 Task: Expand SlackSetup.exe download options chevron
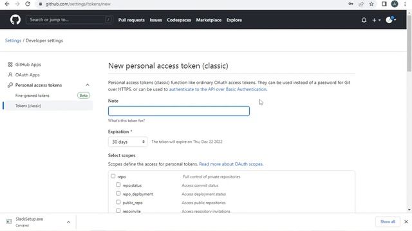[68, 222]
